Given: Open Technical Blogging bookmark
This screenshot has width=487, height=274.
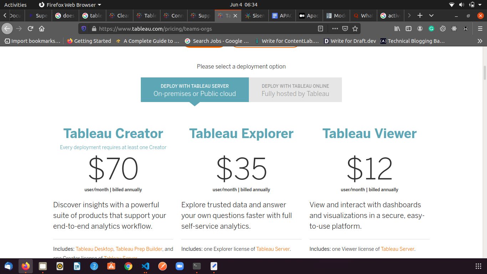Looking at the screenshot, I should pyautogui.click(x=413, y=41).
